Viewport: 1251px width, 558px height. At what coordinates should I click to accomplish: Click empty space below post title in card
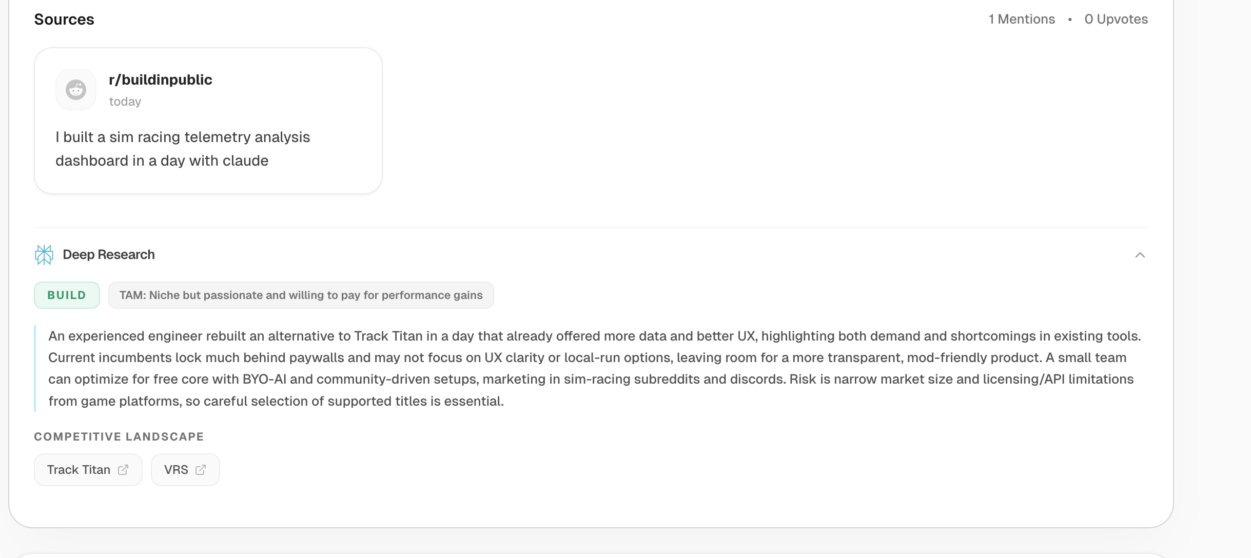tap(208, 181)
